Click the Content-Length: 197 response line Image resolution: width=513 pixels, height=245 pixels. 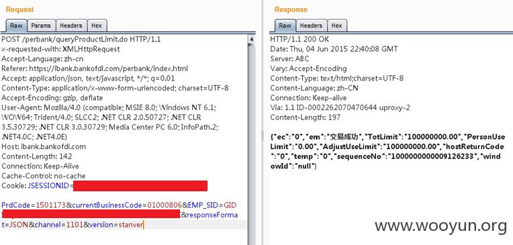(306, 117)
